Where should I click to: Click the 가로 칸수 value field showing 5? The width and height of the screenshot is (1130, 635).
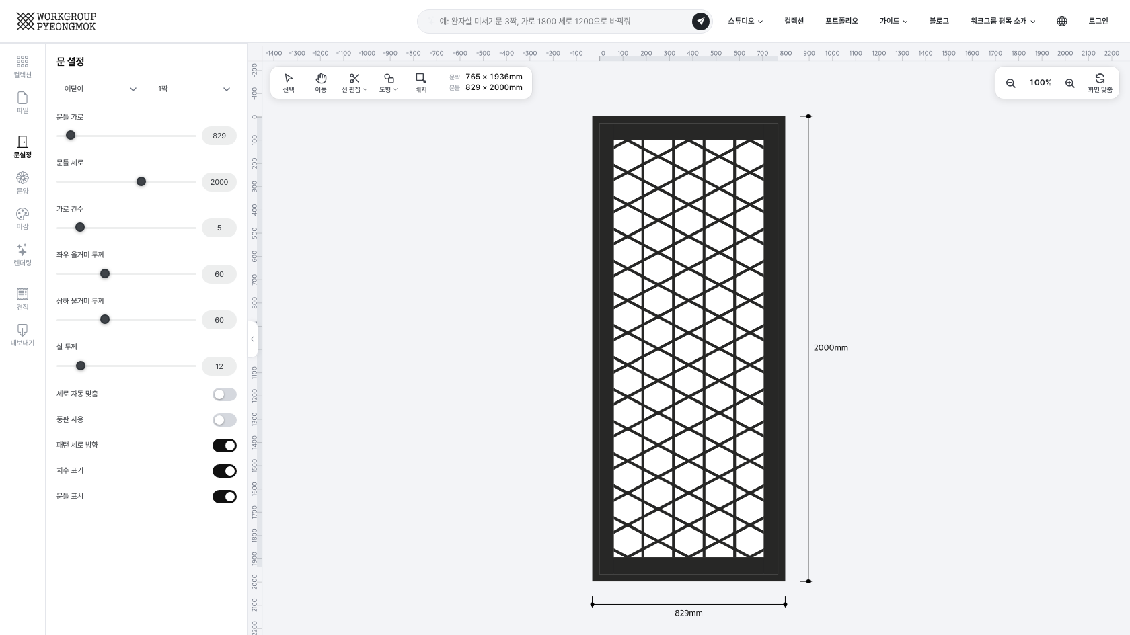[x=219, y=228]
